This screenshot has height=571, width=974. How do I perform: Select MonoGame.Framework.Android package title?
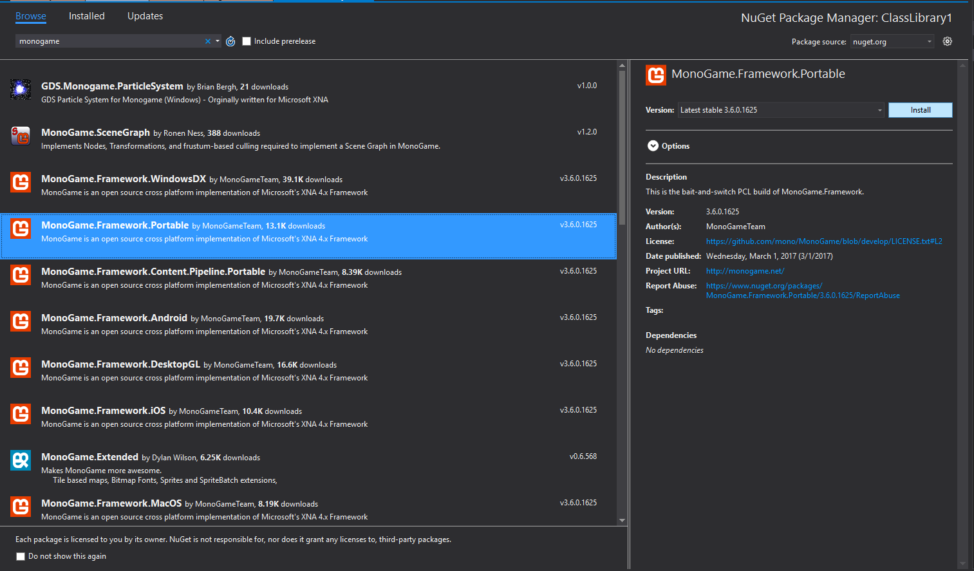pos(114,318)
